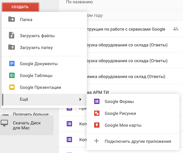Viewport: 183px width, 153px height.
Task: Click Получить больше link in sidebar
Action: (31, 114)
